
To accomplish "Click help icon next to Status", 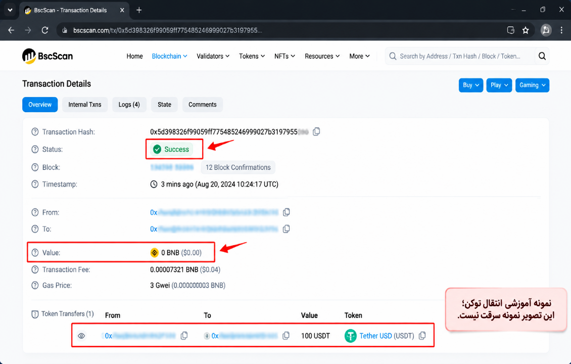I will 35,149.
